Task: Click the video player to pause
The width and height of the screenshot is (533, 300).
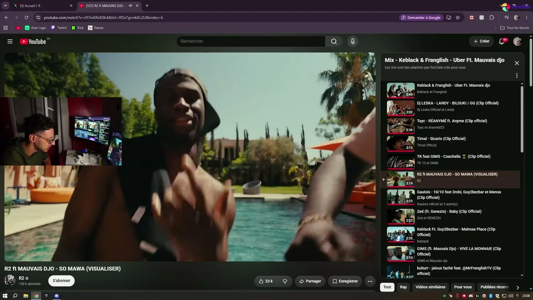Action: click(x=190, y=157)
